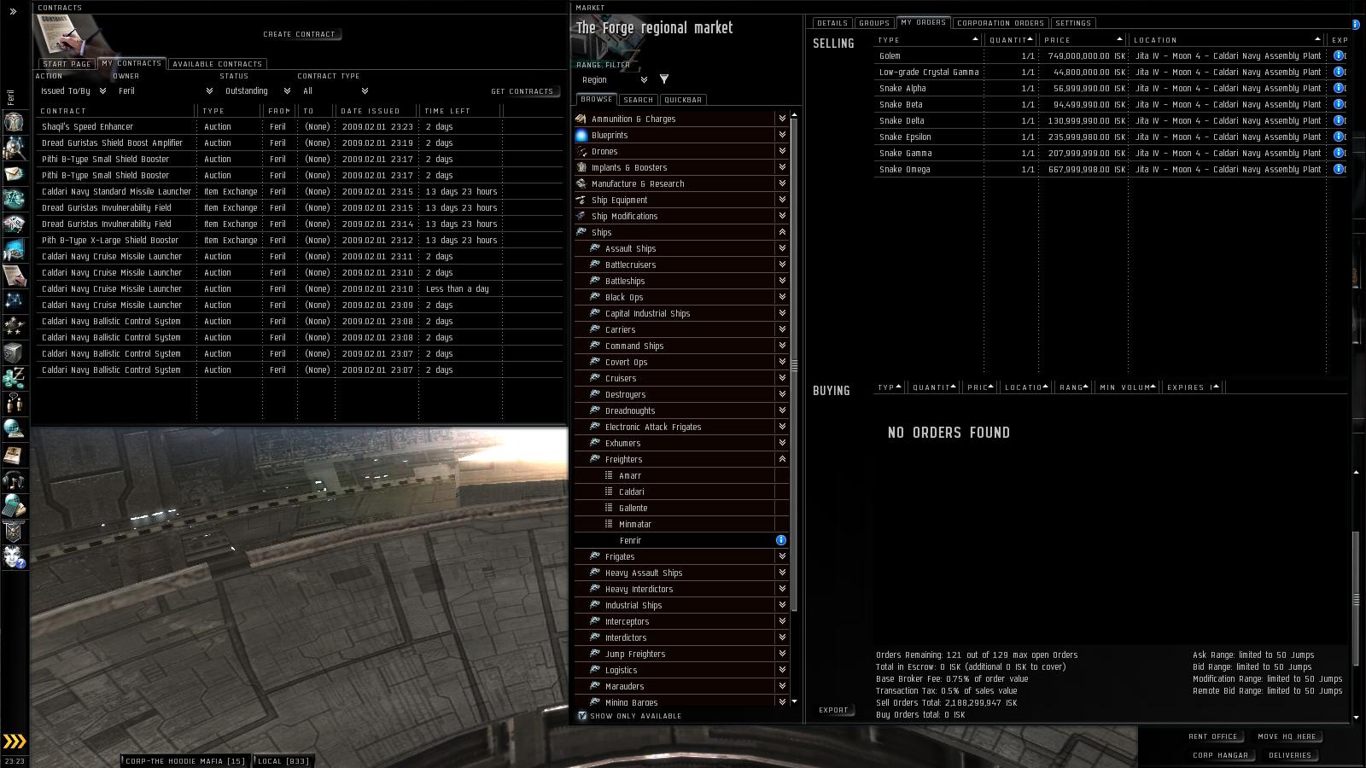The height and width of the screenshot is (768, 1366).
Task: Click the funnel filter icon beside Region
Action: point(664,79)
